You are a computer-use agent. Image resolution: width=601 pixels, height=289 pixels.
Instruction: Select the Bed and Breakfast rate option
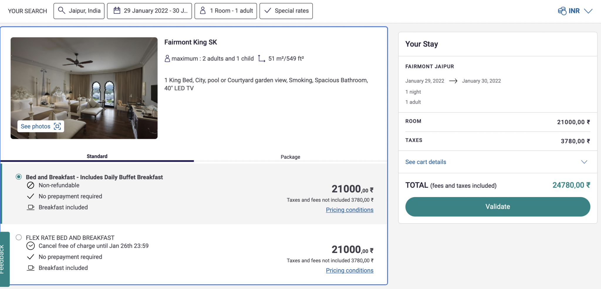19,177
